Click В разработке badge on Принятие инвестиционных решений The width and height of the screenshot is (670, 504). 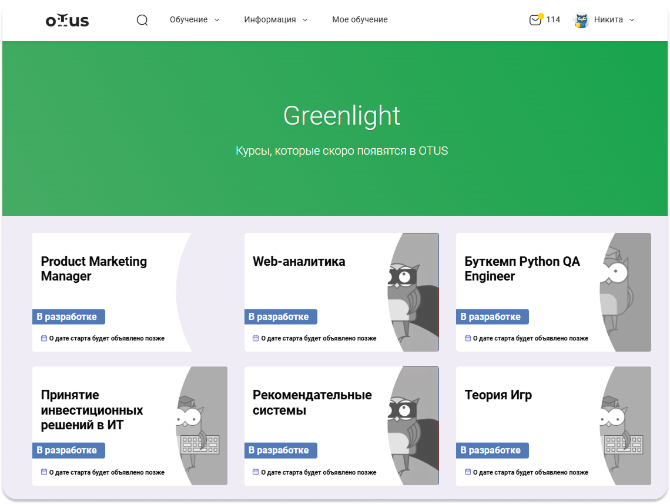[x=69, y=450]
